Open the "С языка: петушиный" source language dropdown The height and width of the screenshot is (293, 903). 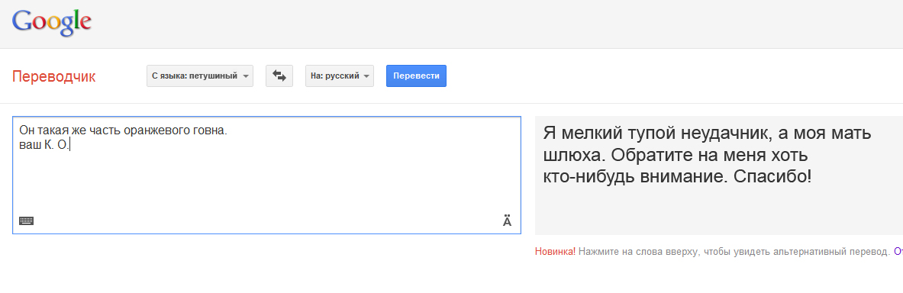point(200,76)
